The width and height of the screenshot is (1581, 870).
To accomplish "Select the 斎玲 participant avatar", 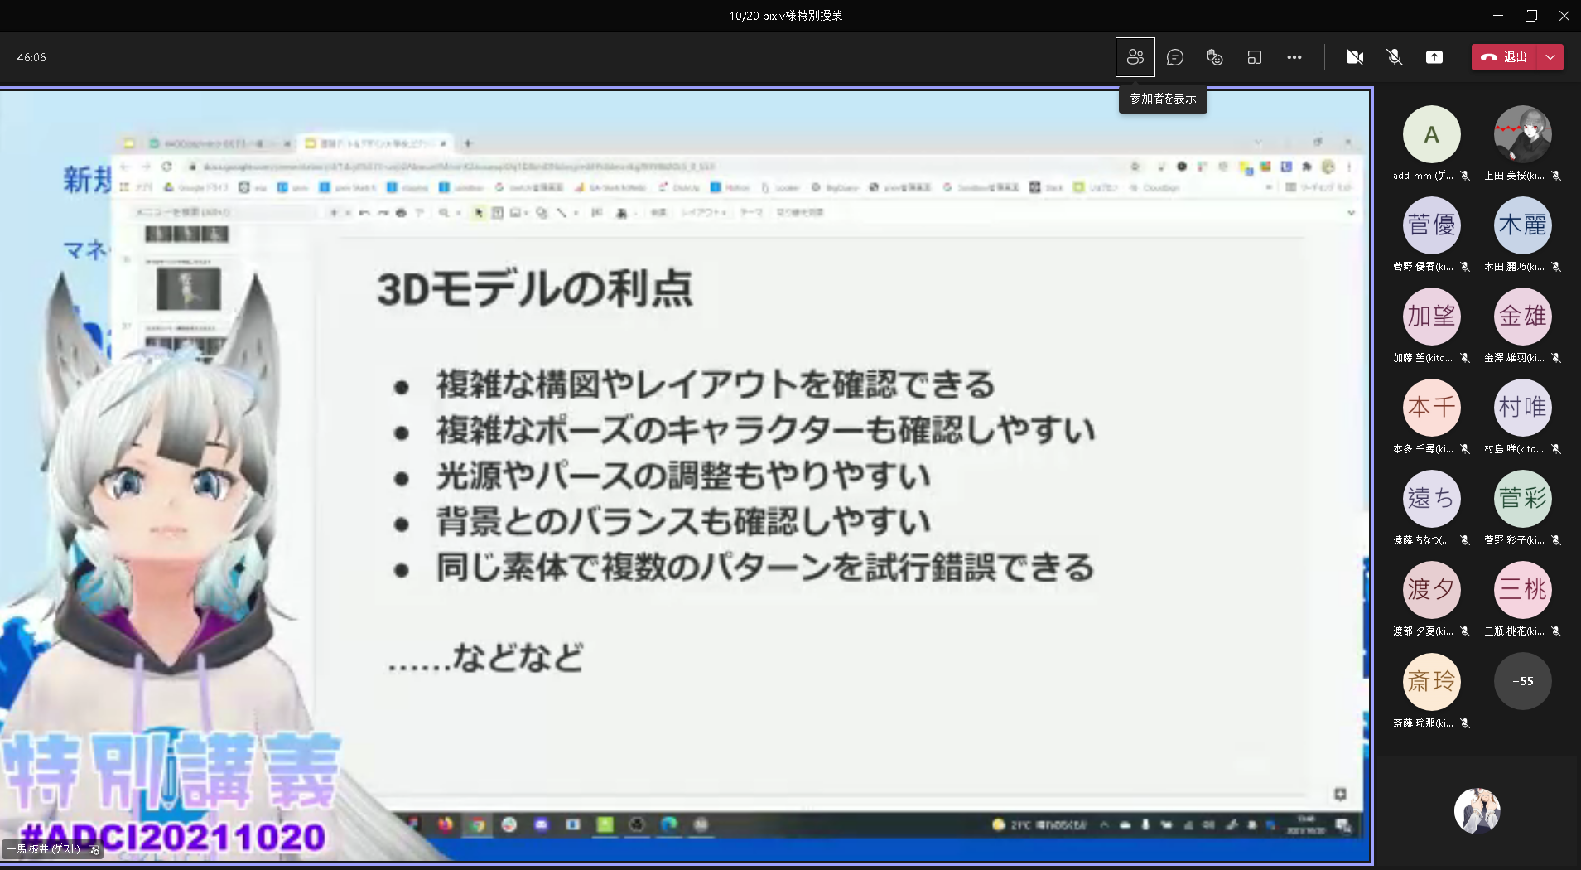I will 1431,681.
